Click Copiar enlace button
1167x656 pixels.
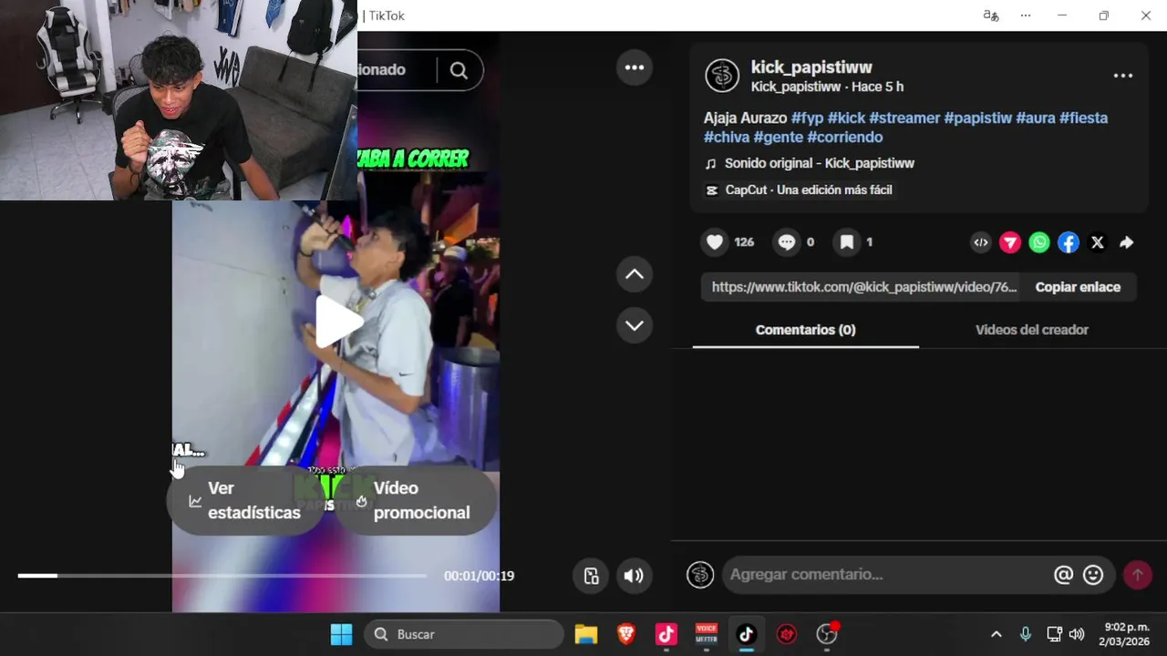tap(1078, 287)
